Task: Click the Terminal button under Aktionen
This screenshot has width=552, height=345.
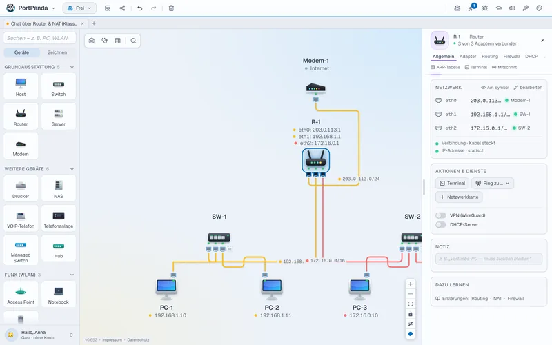Action: 453,183
